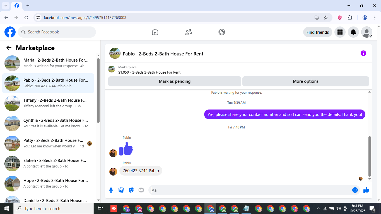Focus the Search Facebook field
The height and width of the screenshot is (214, 381).
(x=57, y=32)
